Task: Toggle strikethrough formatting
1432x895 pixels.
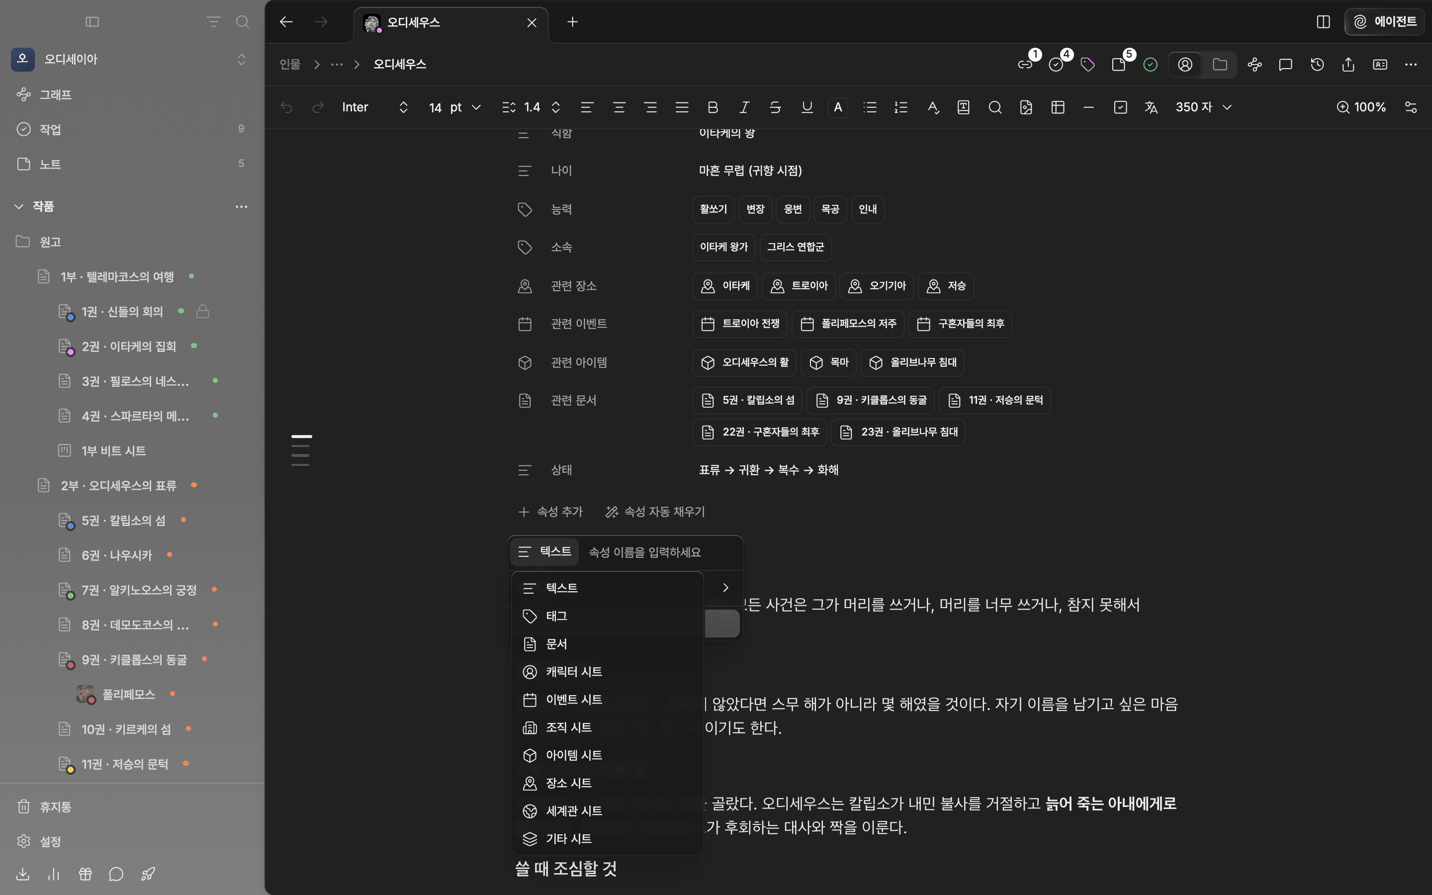Action: coord(775,107)
